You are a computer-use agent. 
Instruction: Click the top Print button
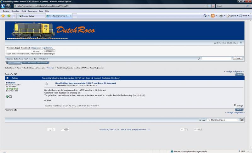tap(239, 75)
